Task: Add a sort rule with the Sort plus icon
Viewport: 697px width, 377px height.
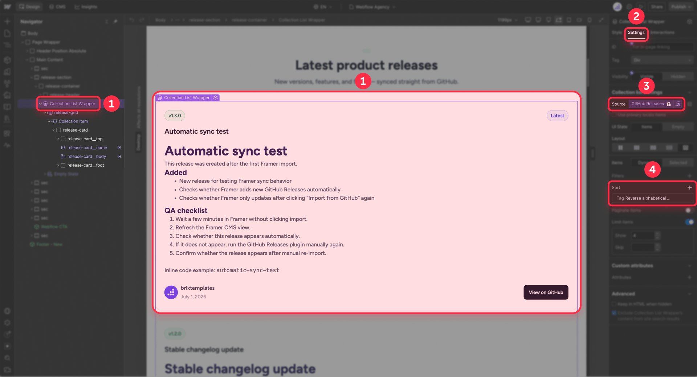Action: (x=689, y=187)
